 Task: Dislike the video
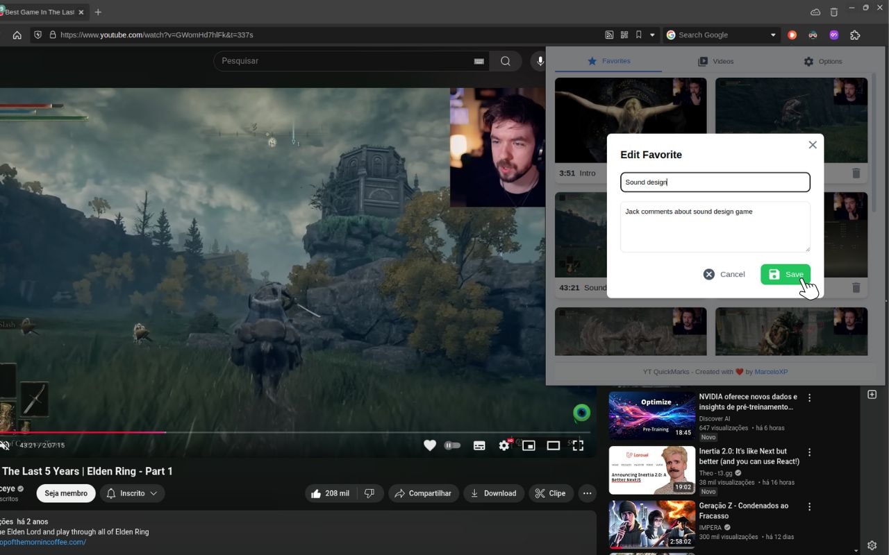[370, 493]
